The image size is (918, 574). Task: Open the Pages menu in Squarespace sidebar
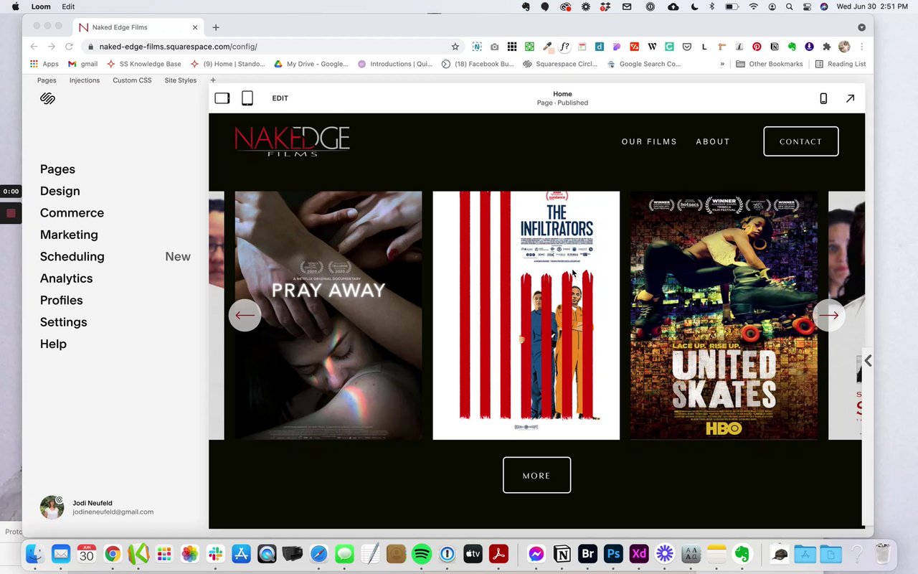(x=57, y=169)
